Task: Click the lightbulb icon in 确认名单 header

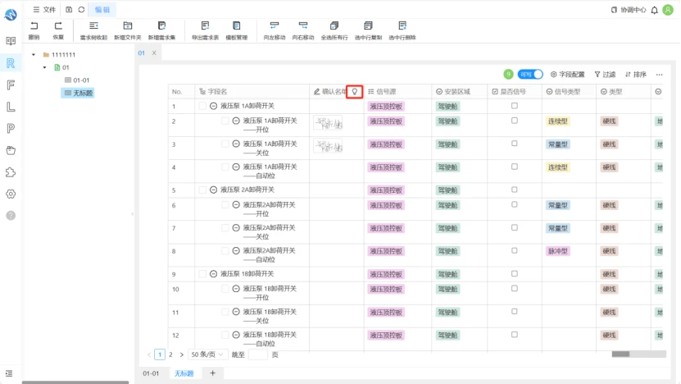Action: [x=354, y=92]
